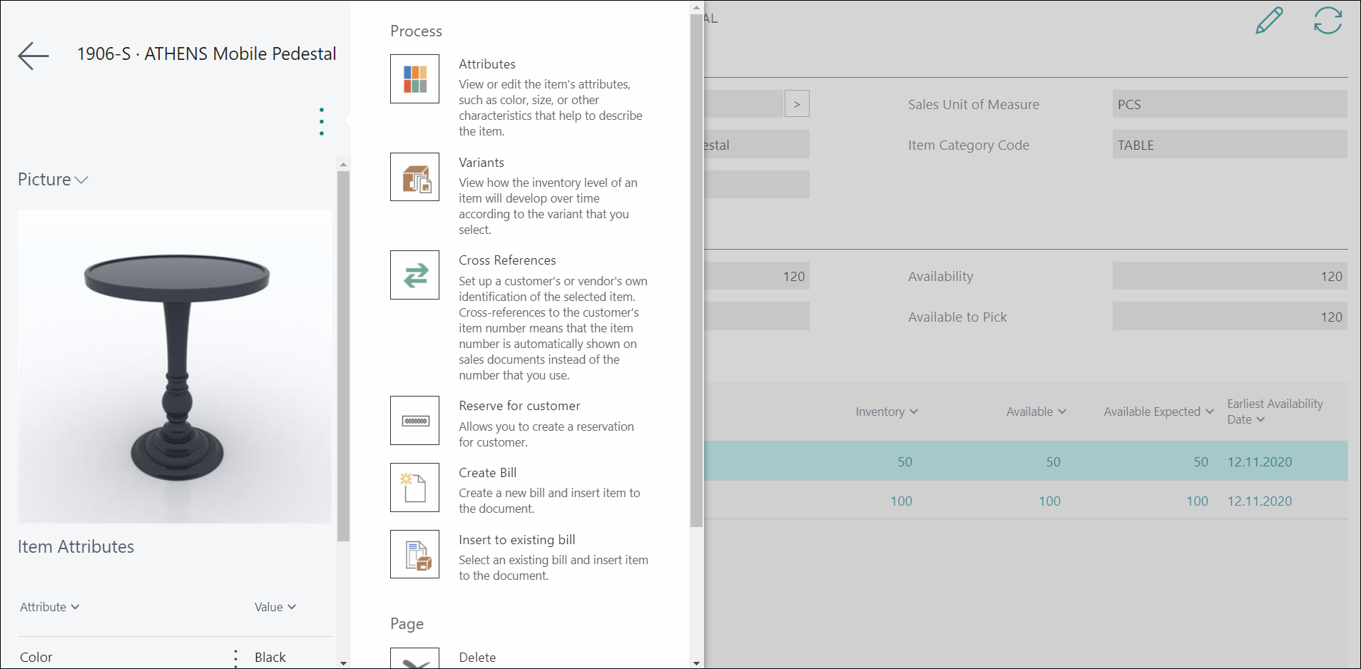Open date 12.11.2020 in the 100 row
This screenshot has height=669, width=1361.
1260,501
